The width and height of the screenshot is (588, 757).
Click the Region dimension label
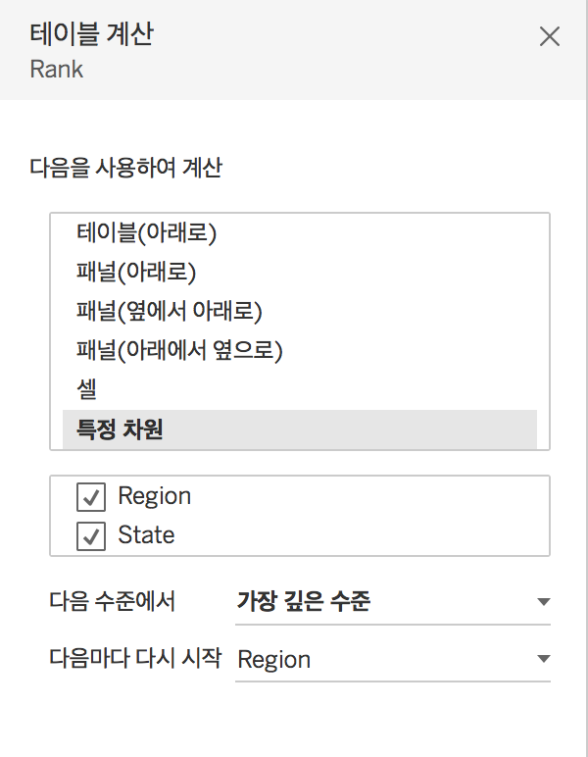point(154,496)
